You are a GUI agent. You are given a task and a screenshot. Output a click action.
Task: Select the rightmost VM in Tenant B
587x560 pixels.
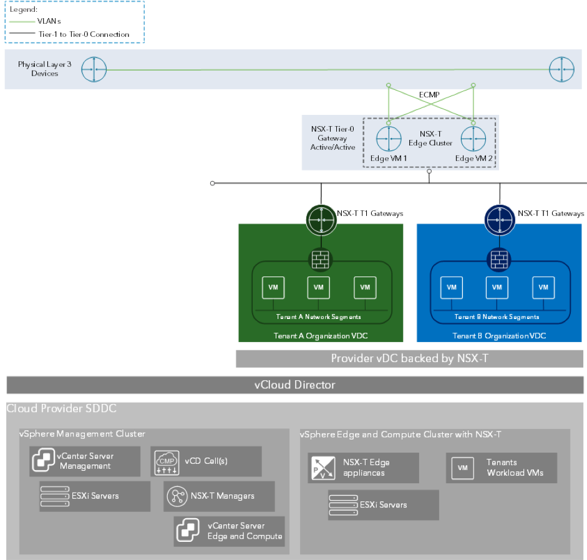click(543, 287)
